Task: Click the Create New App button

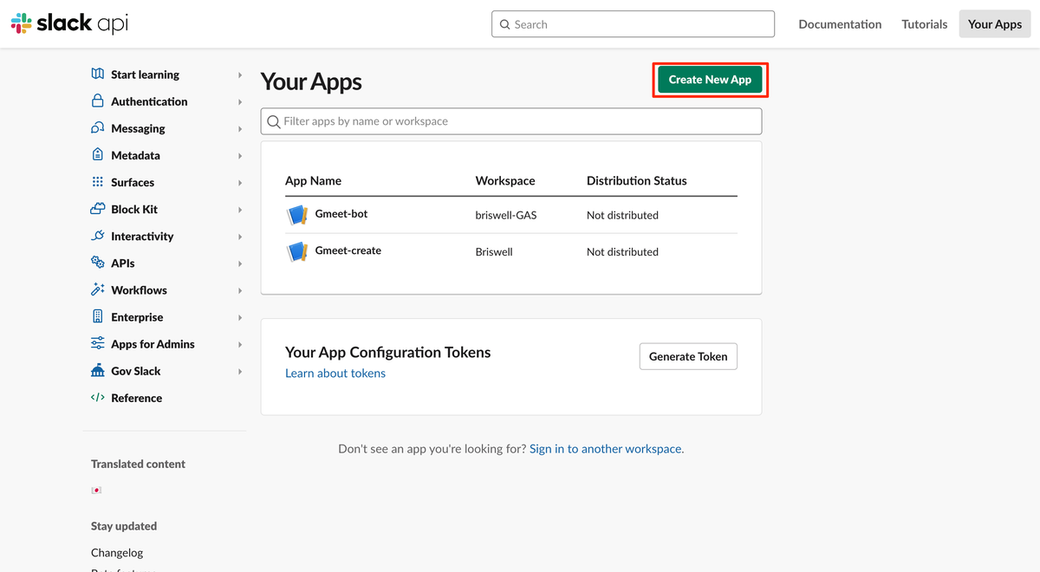Action: [710, 80]
